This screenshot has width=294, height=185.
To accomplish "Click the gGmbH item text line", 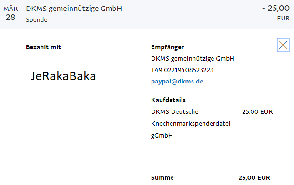I will point(162,136).
